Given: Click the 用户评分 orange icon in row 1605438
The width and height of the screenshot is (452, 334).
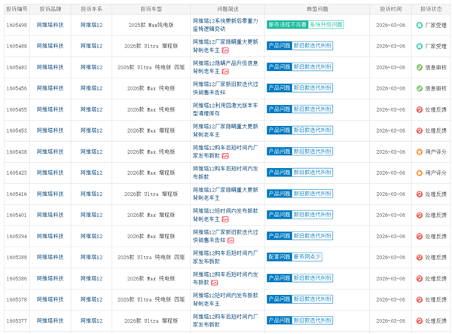Looking at the screenshot, I should tap(420, 152).
